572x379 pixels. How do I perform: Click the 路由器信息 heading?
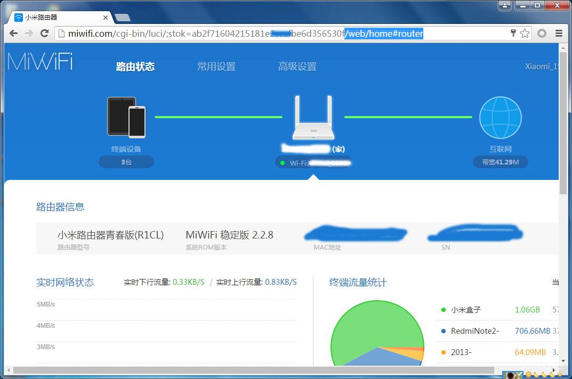click(60, 207)
